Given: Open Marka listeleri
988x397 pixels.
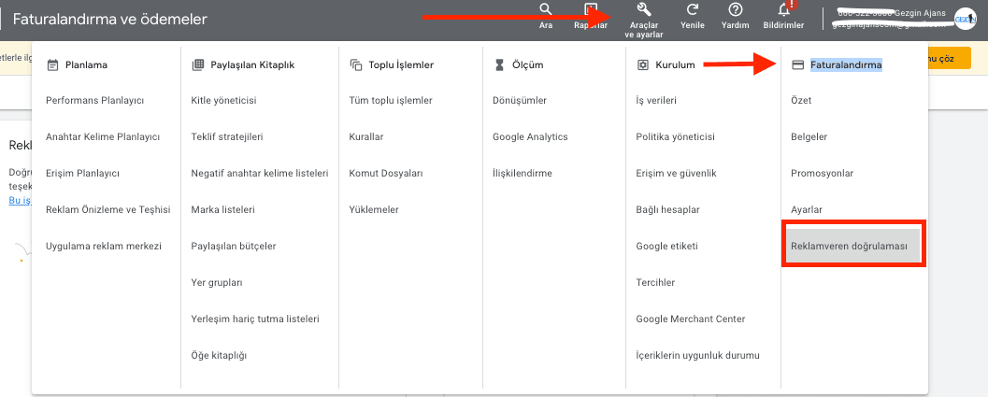Looking at the screenshot, I should pos(223,209).
